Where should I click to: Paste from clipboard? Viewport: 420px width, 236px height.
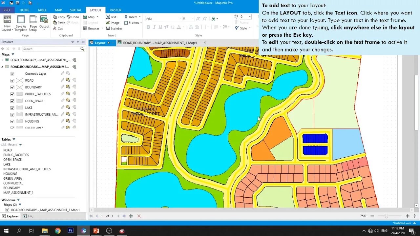(59, 23)
